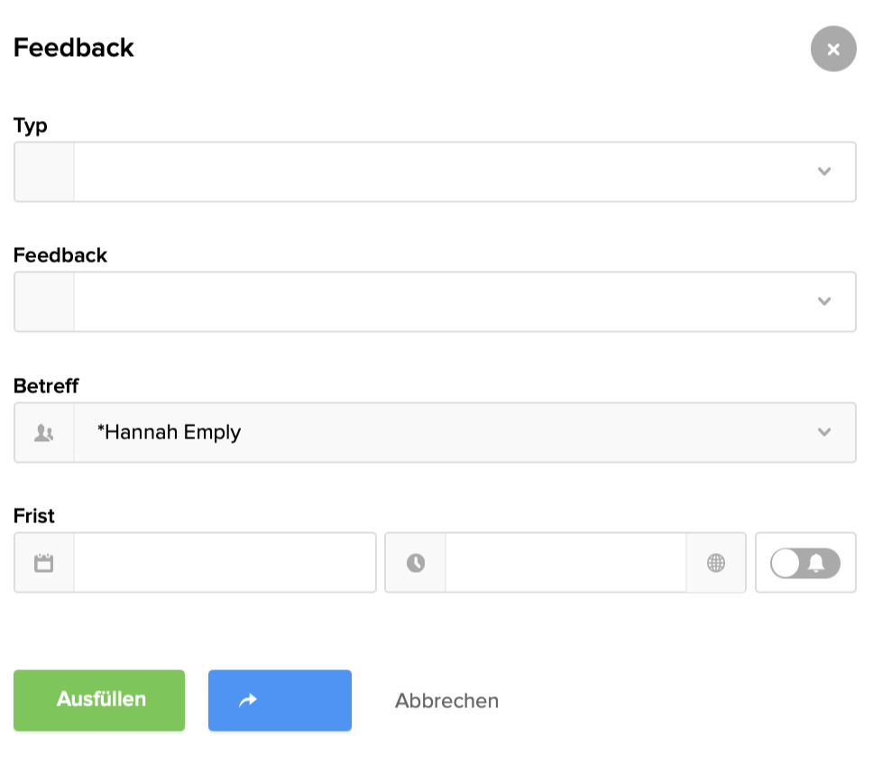Click the empty icon box in Feedback field
The width and height of the screenshot is (873, 765).
click(43, 301)
